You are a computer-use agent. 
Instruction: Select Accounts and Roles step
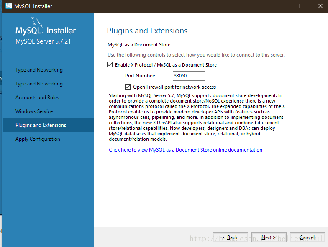37,98
